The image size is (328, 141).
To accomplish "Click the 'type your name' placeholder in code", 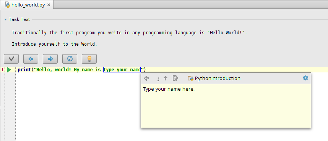I will 122,70.
